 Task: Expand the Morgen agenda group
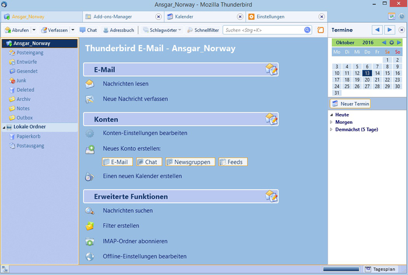(x=332, y=122)
